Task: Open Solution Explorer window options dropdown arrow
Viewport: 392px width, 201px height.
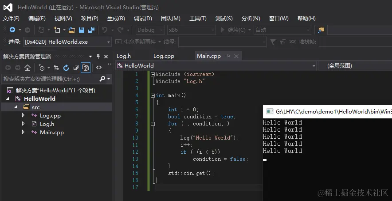Action: pos(90,57)
